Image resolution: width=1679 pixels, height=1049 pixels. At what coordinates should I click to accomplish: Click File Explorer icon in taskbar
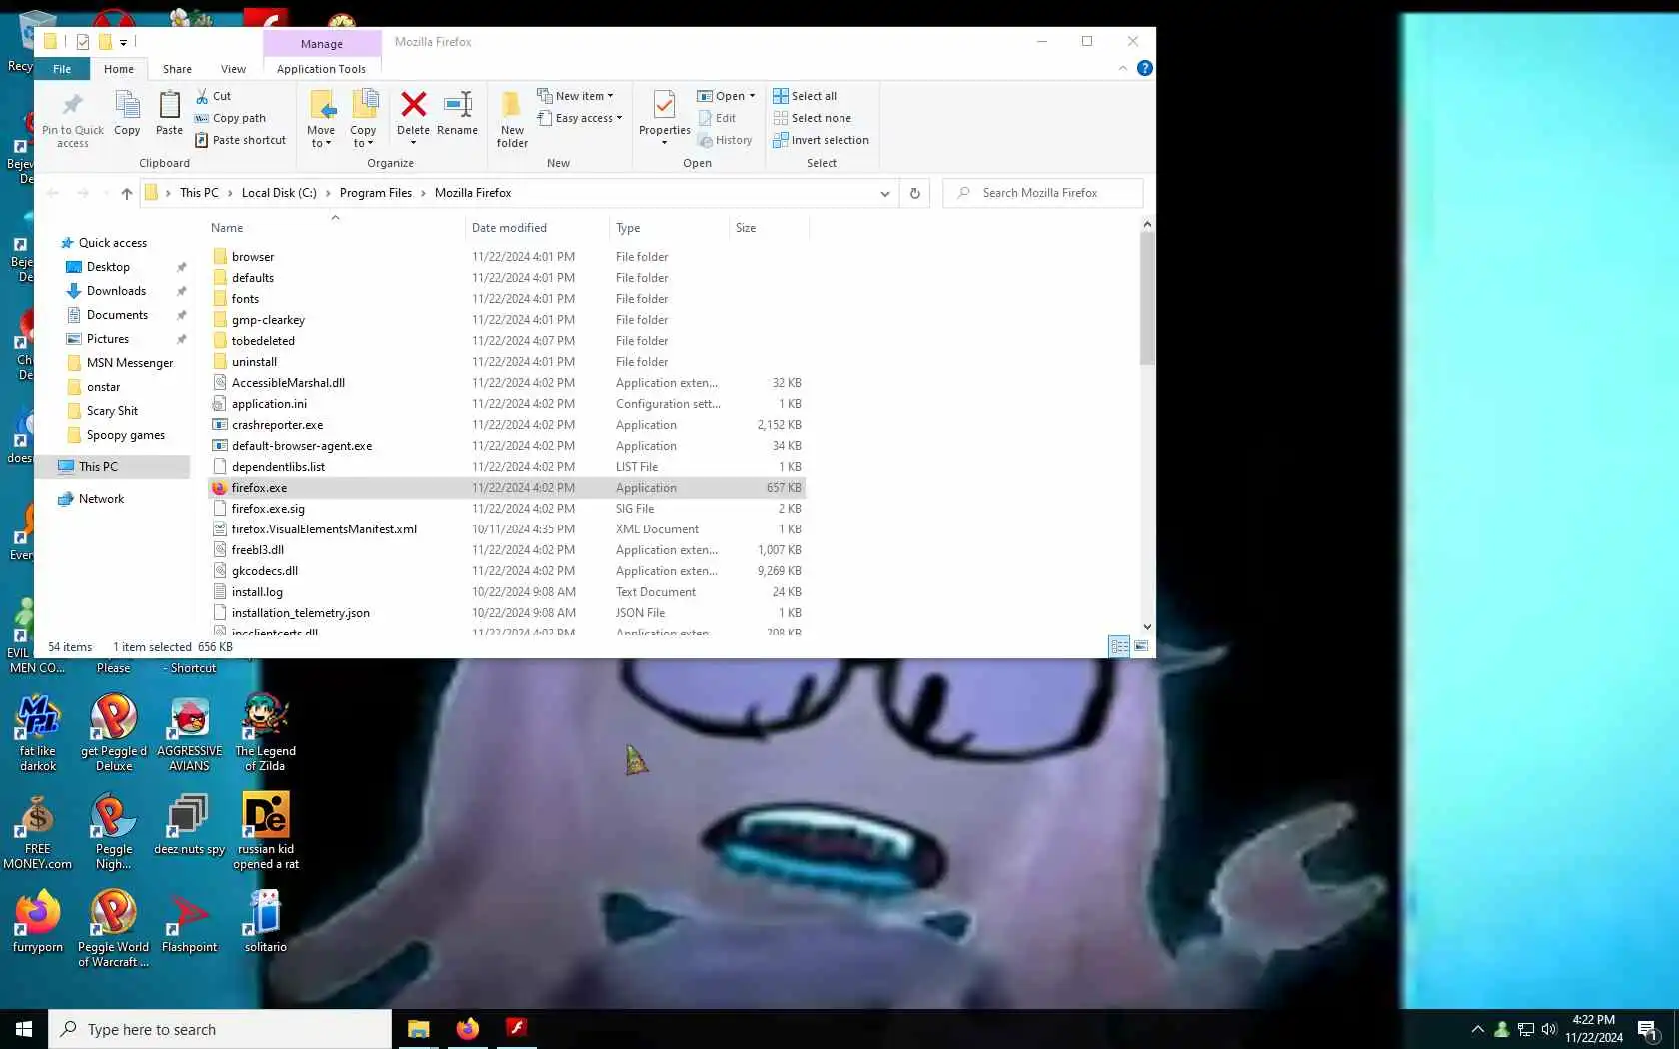tap(418, 1029)
